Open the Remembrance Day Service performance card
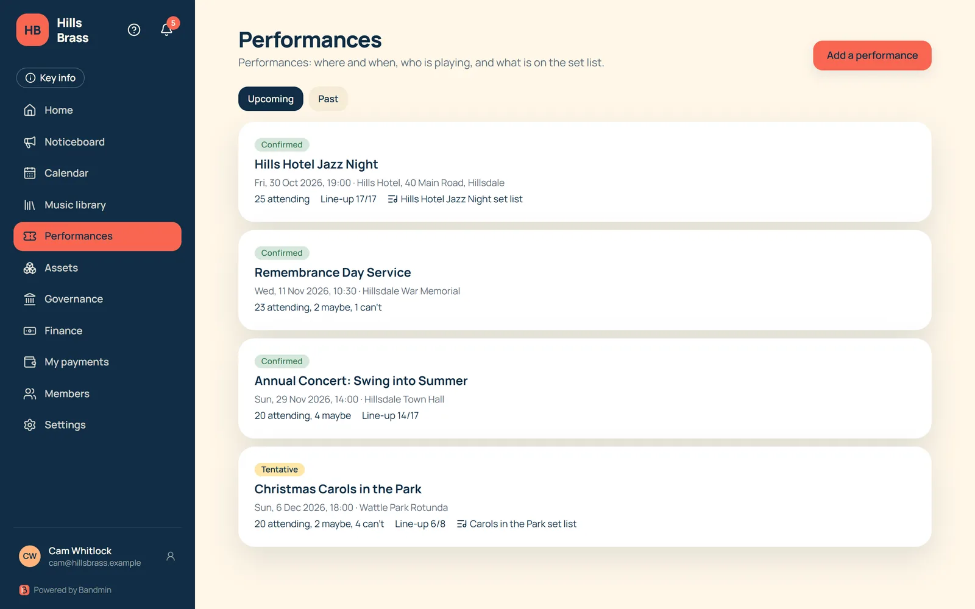 coord(585,280)
